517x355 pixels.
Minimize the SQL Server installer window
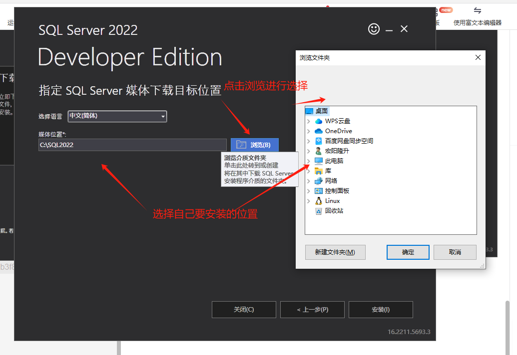[389, 29]
